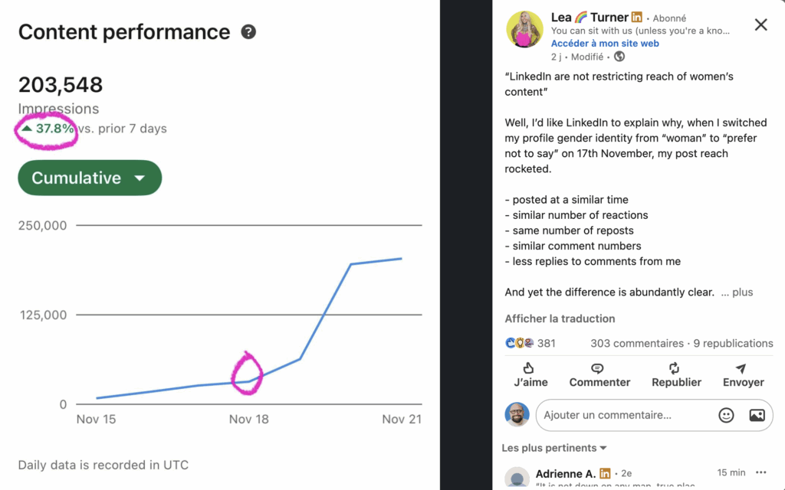Open the Cumulative dropdown
This screenshot has width=785, height=490.
click(90, 178)
